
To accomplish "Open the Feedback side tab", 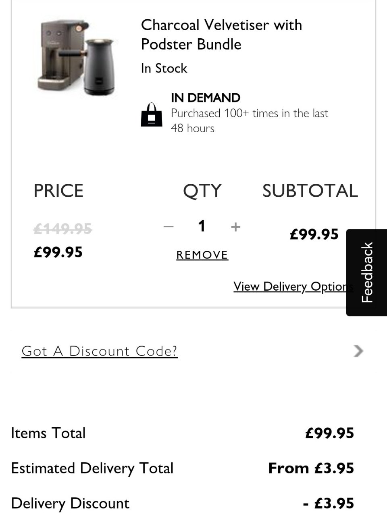I will [x=366, y=273].
